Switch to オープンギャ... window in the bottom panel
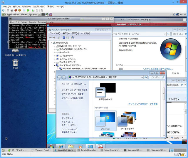This screenshot has width=188, height=158. click(17, 150)
